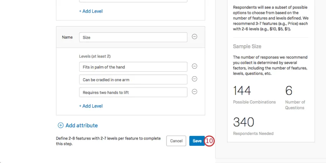Remove the "Can be cradled in one arm" level

(194, 79)
